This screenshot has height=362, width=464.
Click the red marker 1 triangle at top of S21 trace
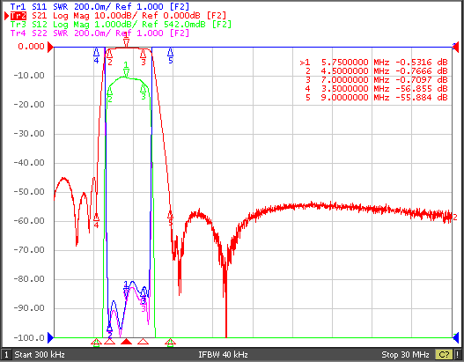[127, 43]
